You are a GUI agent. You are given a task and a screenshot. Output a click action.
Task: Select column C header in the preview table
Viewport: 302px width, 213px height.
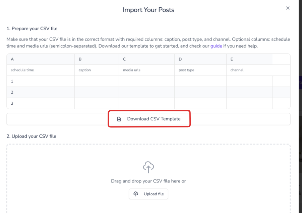click(124, 59)
